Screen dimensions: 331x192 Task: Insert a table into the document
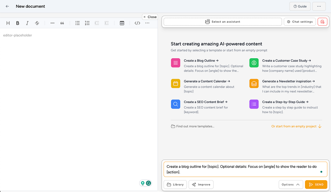click(122, 23)
